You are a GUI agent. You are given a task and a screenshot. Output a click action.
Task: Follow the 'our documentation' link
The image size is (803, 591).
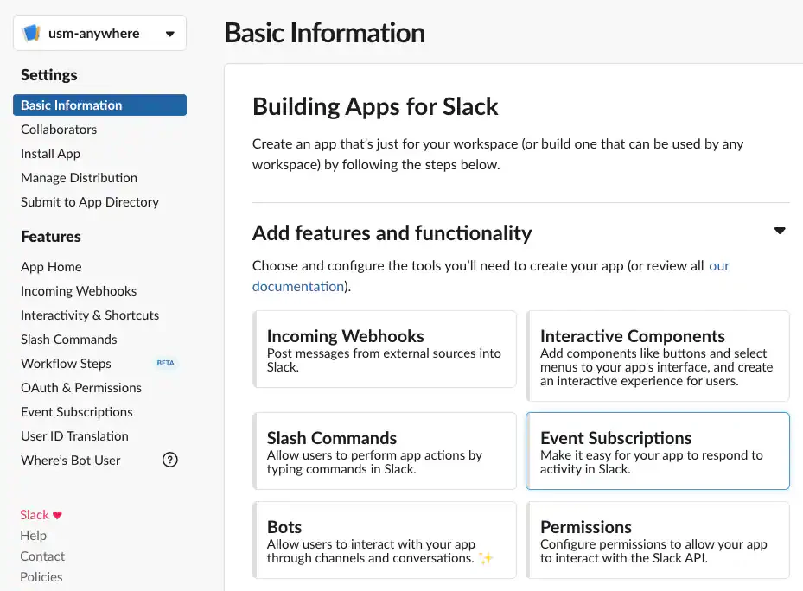(x=297, y=286)
